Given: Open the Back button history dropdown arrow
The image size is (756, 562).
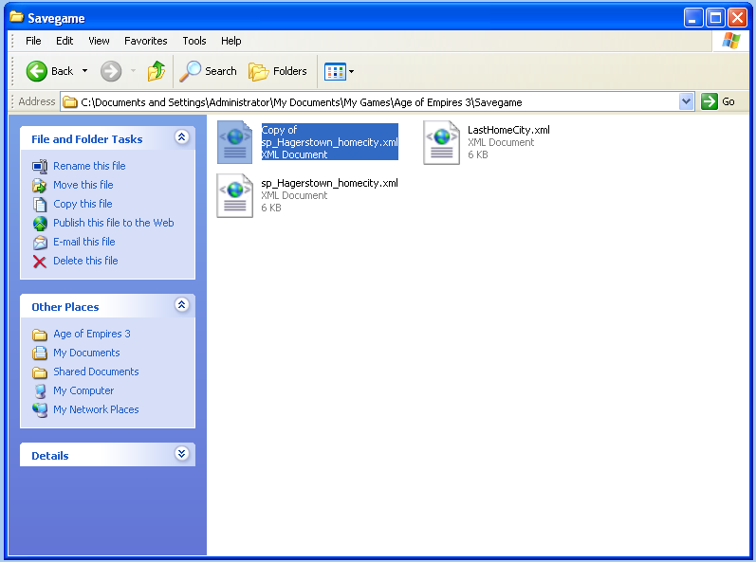Looking at the screenshot, I should [84, 71].
